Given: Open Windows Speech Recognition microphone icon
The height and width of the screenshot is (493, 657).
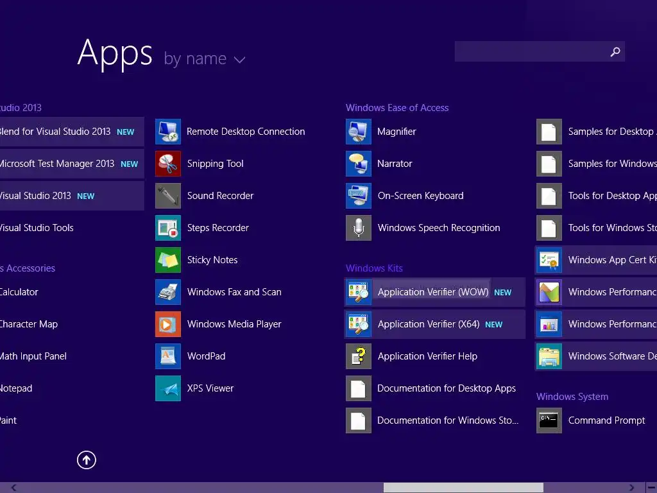Looking at the screenshot, I should (x=359, y=228).
